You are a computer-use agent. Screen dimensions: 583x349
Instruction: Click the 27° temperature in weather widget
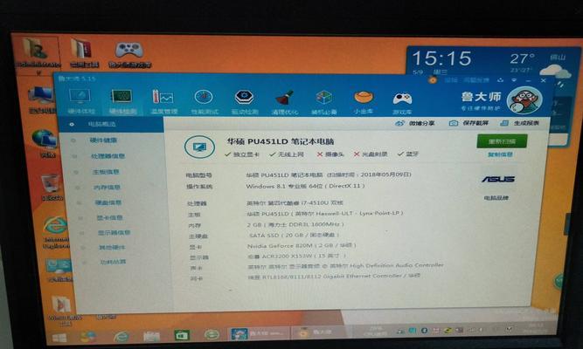[522, 58]
